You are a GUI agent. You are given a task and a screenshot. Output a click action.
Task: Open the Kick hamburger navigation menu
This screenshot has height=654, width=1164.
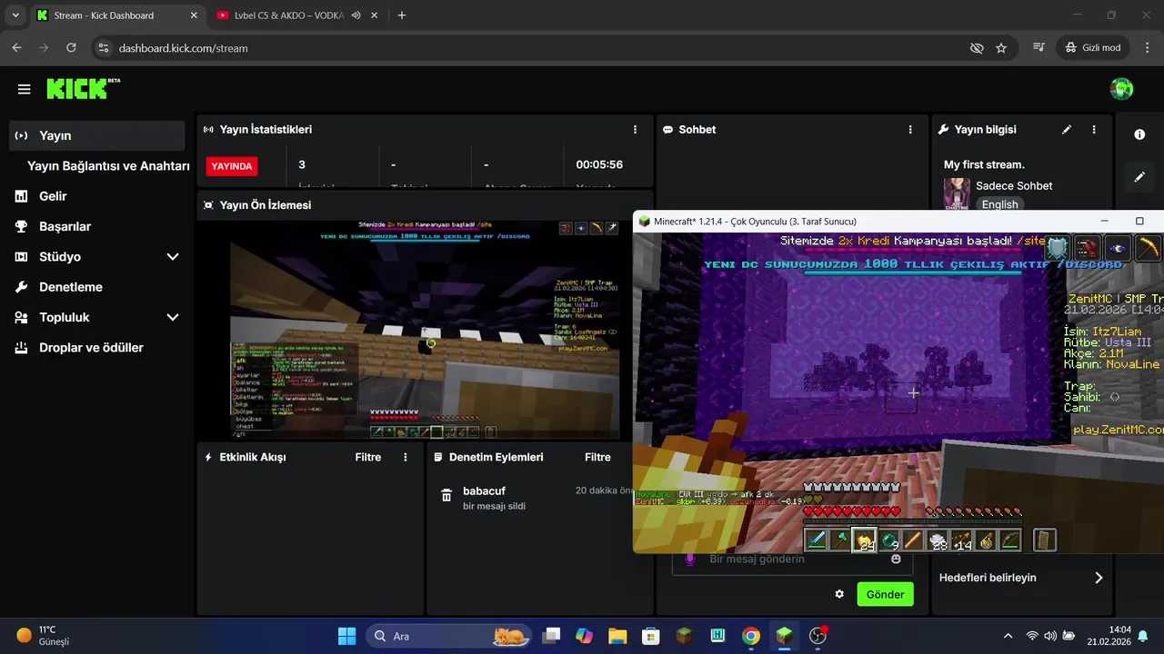25,89
